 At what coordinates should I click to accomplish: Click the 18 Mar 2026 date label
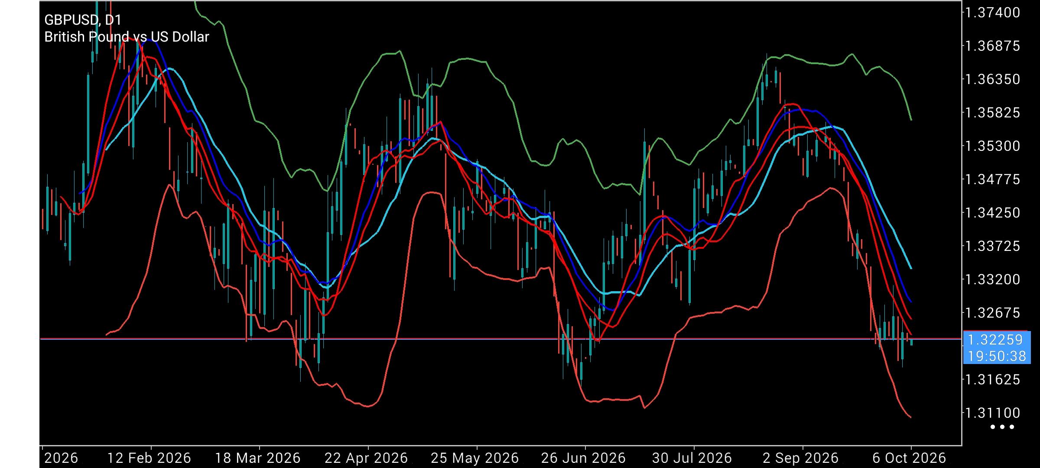tap(258, 458)
